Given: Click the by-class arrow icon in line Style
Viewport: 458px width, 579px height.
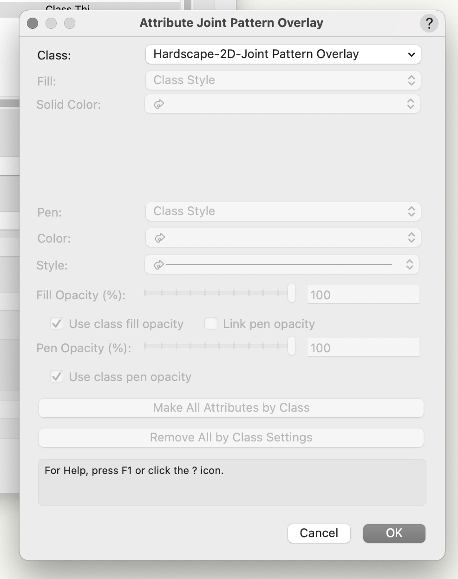Looking at the screenshot, I should 159,265.
